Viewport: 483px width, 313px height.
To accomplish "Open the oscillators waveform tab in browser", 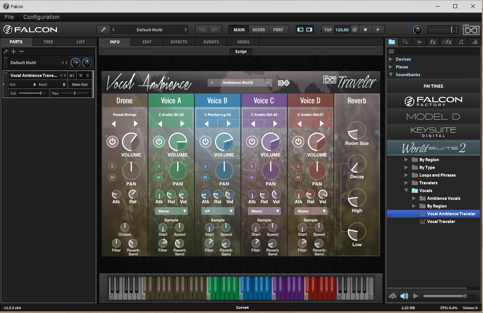I will (419, 42).
